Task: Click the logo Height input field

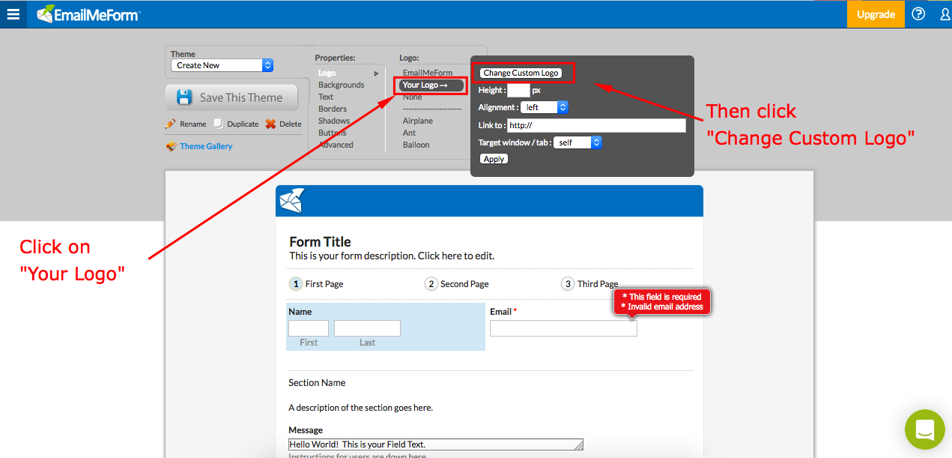Action: point(518,91)
